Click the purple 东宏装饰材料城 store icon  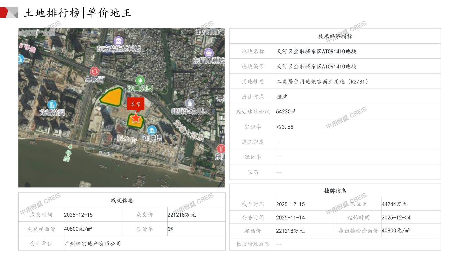pos(119,41)
